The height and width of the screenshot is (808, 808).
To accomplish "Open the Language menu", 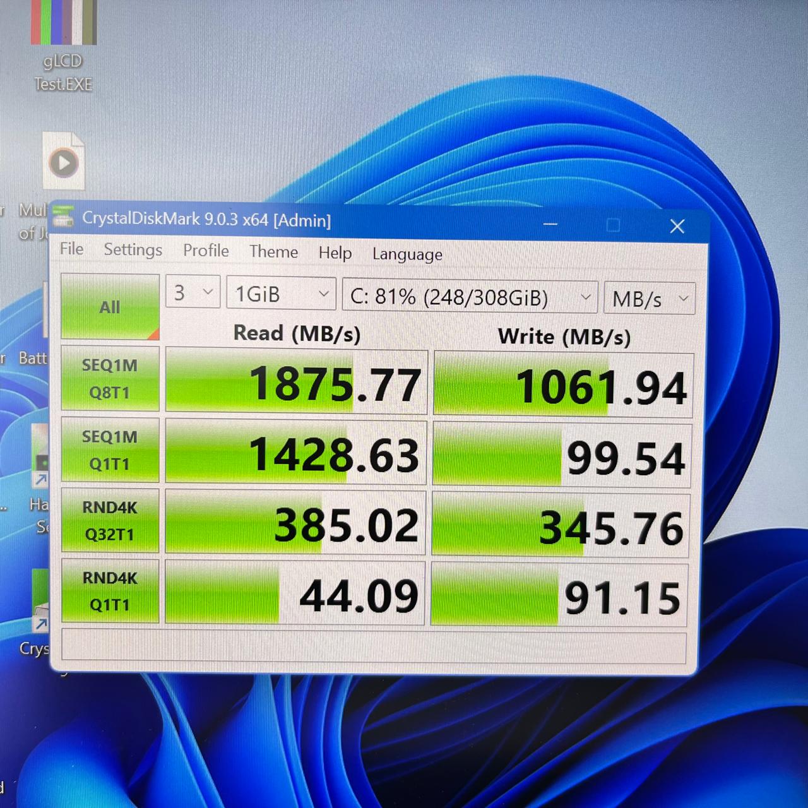I will coord(407,254).
